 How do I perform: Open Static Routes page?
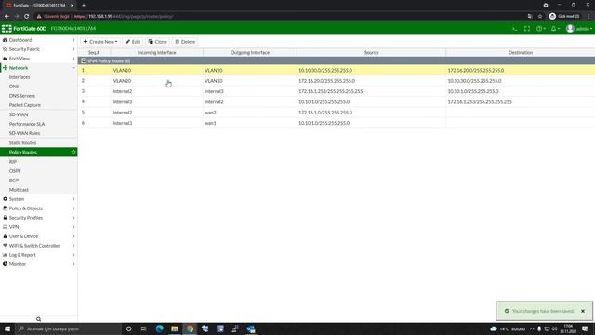(x=22, y=142)
